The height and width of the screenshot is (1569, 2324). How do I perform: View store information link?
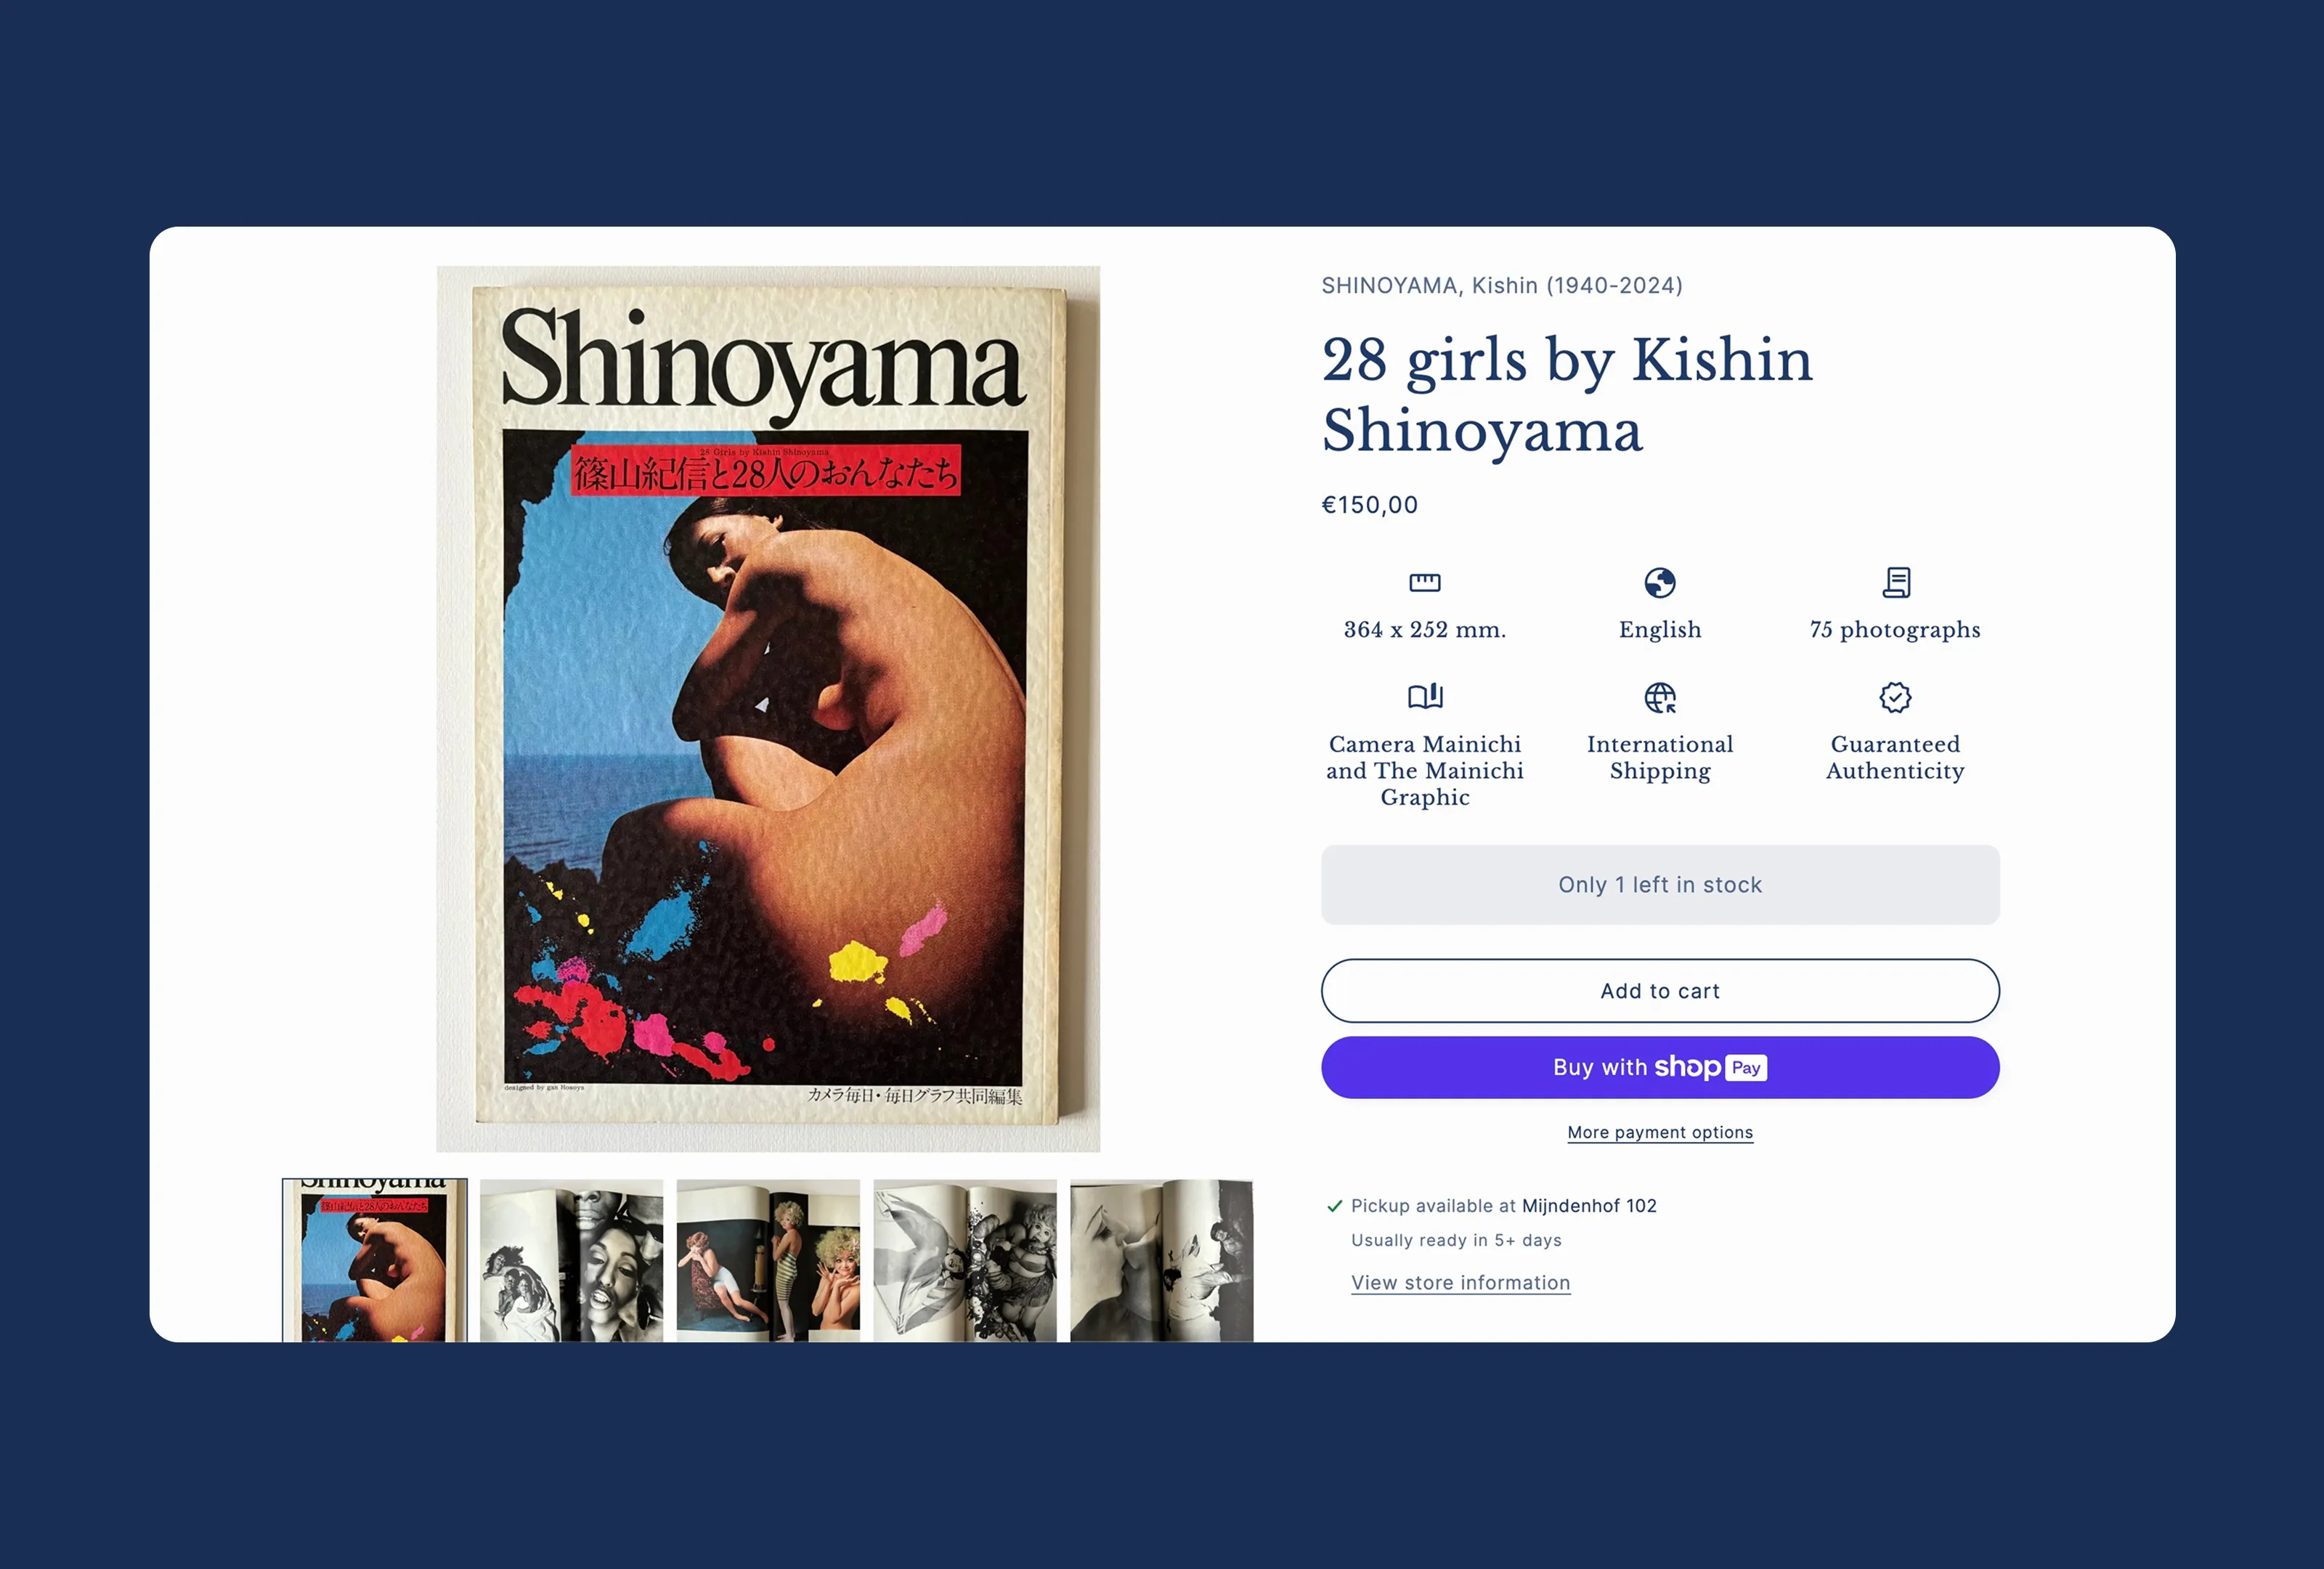click(1460, 1282)
